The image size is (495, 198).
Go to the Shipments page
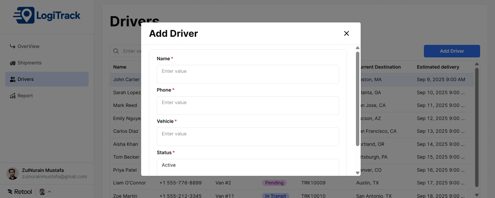tap(47, 63)
